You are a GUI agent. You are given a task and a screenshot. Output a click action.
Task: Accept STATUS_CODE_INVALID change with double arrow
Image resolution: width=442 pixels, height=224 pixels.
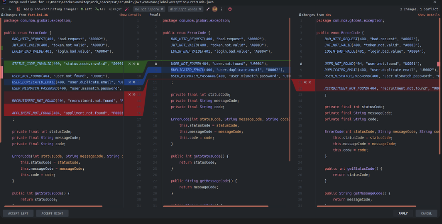click(x=134, y=64)
